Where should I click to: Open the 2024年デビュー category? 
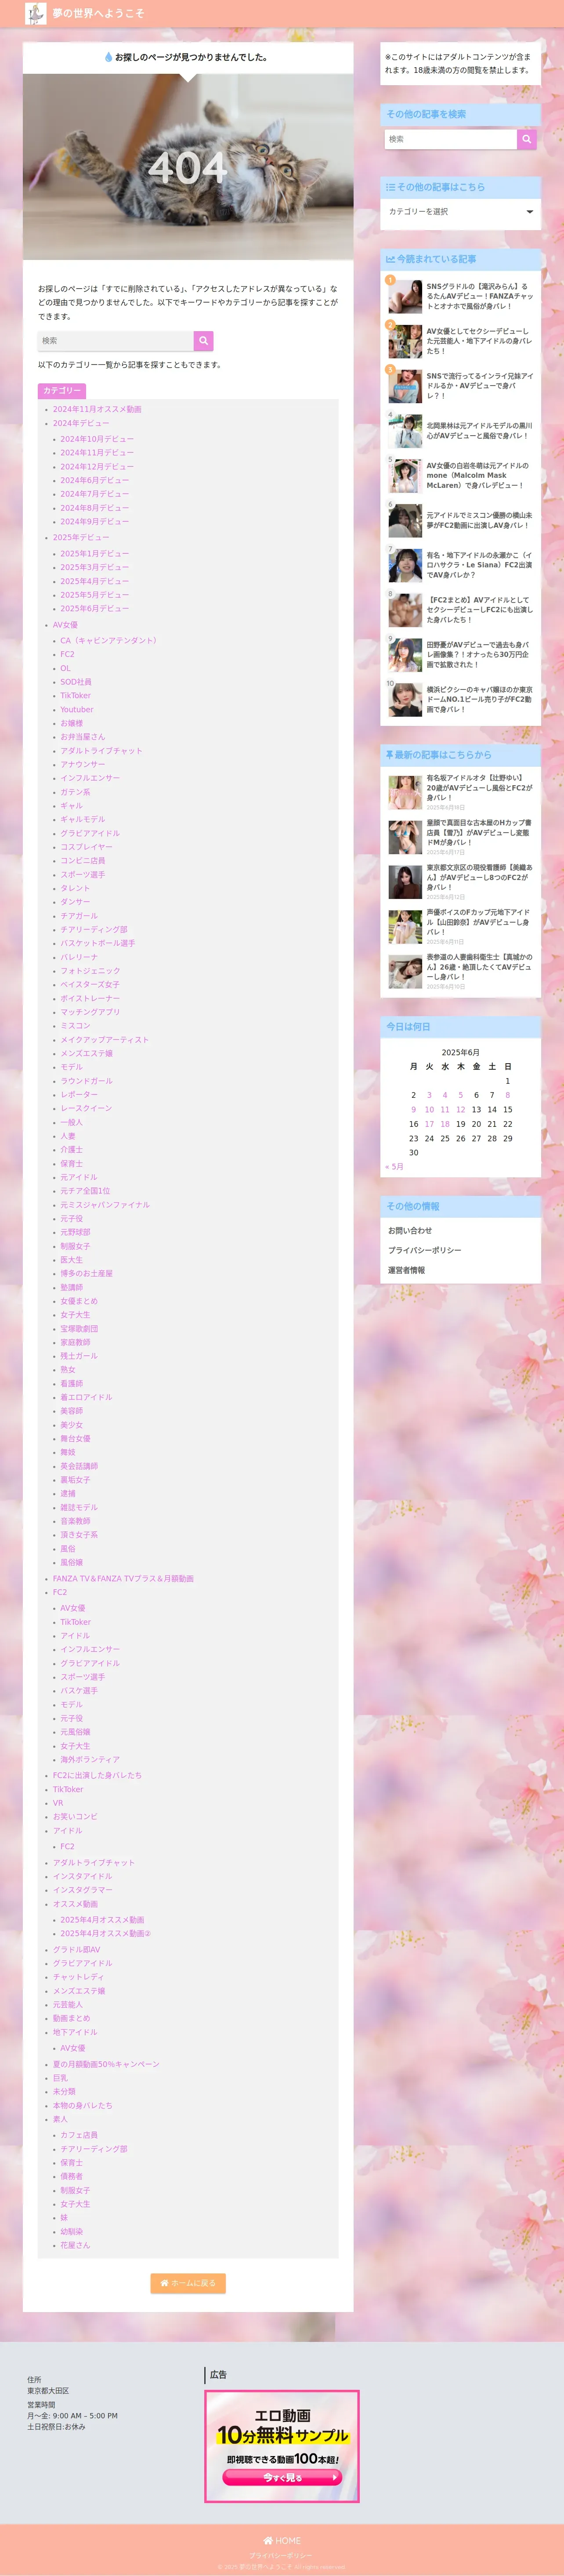point(81,423)
